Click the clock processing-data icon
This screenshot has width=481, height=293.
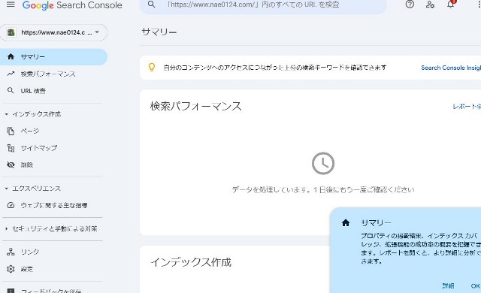pyautogui.click(x=323, y=163)
